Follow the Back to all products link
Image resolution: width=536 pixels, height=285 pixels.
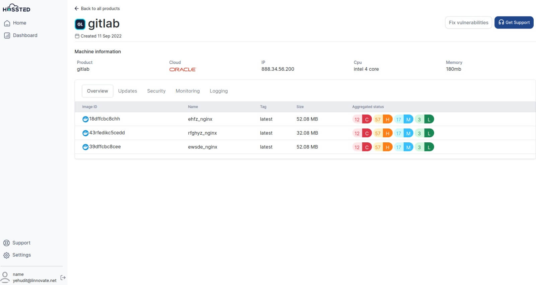pos(100,8)
